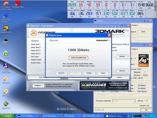The image size is (157, 118).
Task: Click Save As in the score dialog
Action: point(62,73)
